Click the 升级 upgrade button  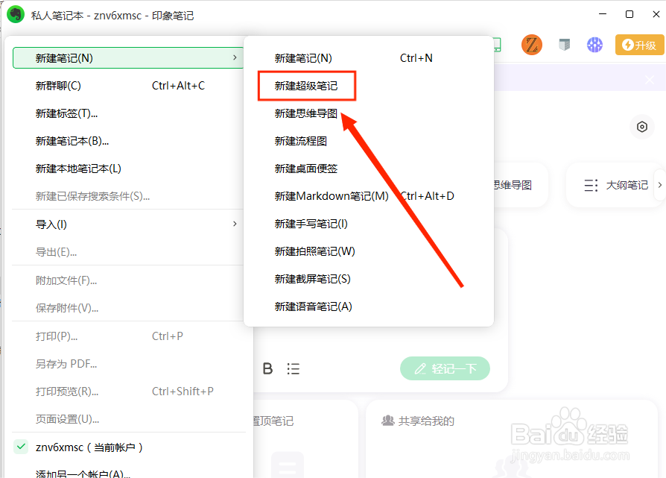639,45
